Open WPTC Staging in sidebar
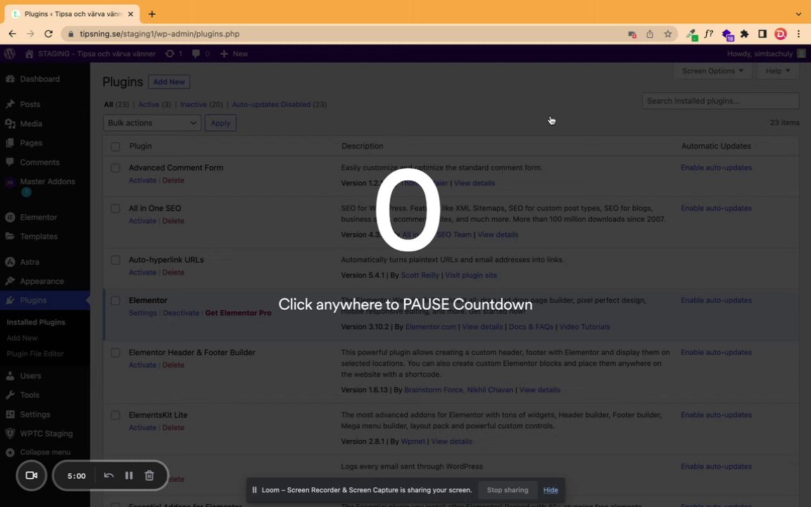The height and width of the screenshot is (507, 811). [x=46, y=434]
